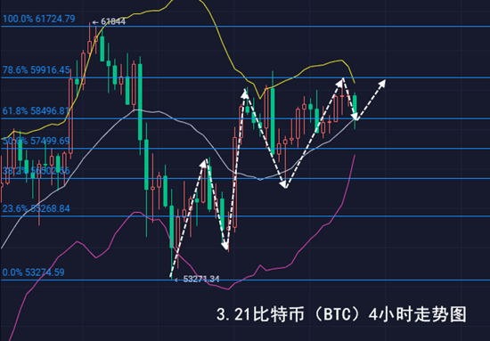Select the 61.8% 58496.81 Fibonacci label
This screenshot has height=341, width=490.
(x=37, y=111)
